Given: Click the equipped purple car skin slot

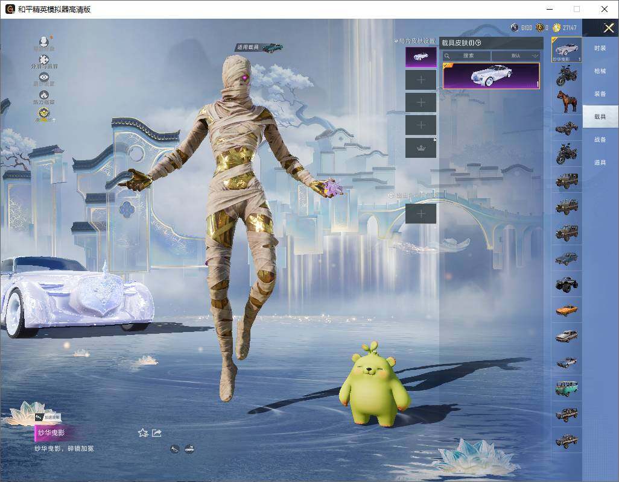Looking at the screenshot, I should (x=421, y=57).
